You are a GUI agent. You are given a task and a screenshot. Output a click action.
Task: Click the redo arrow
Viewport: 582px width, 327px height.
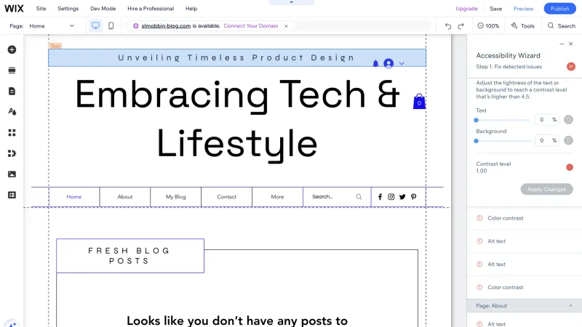click(x=461, y=26)
